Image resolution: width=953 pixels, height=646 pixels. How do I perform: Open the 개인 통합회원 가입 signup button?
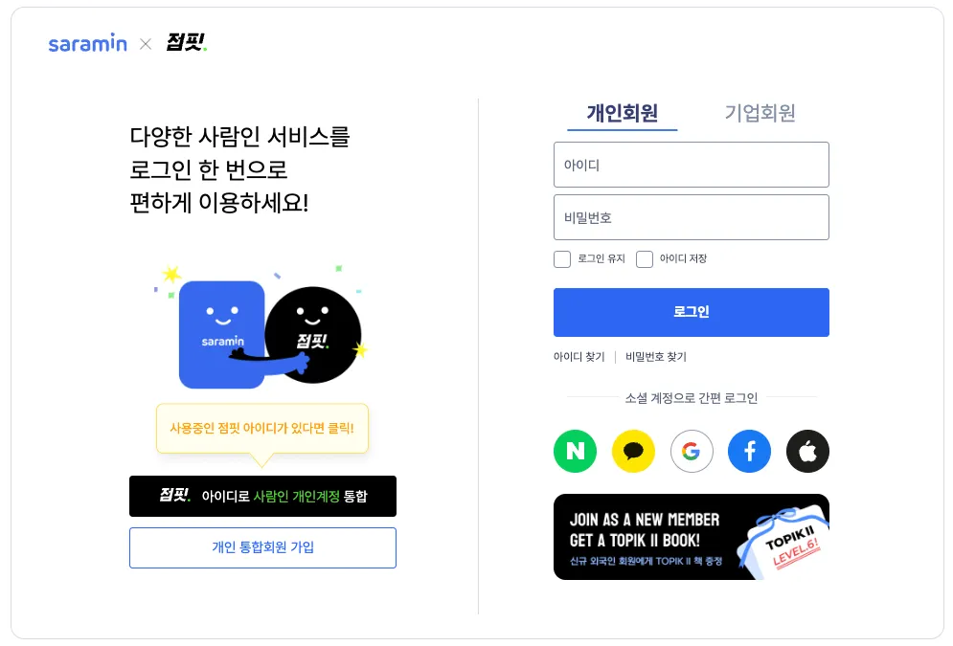tap(262, 547)
